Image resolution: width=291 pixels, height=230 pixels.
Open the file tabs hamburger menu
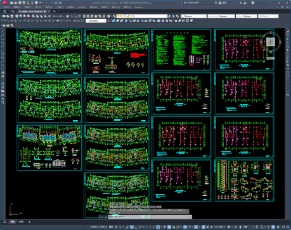click(4, 11)
